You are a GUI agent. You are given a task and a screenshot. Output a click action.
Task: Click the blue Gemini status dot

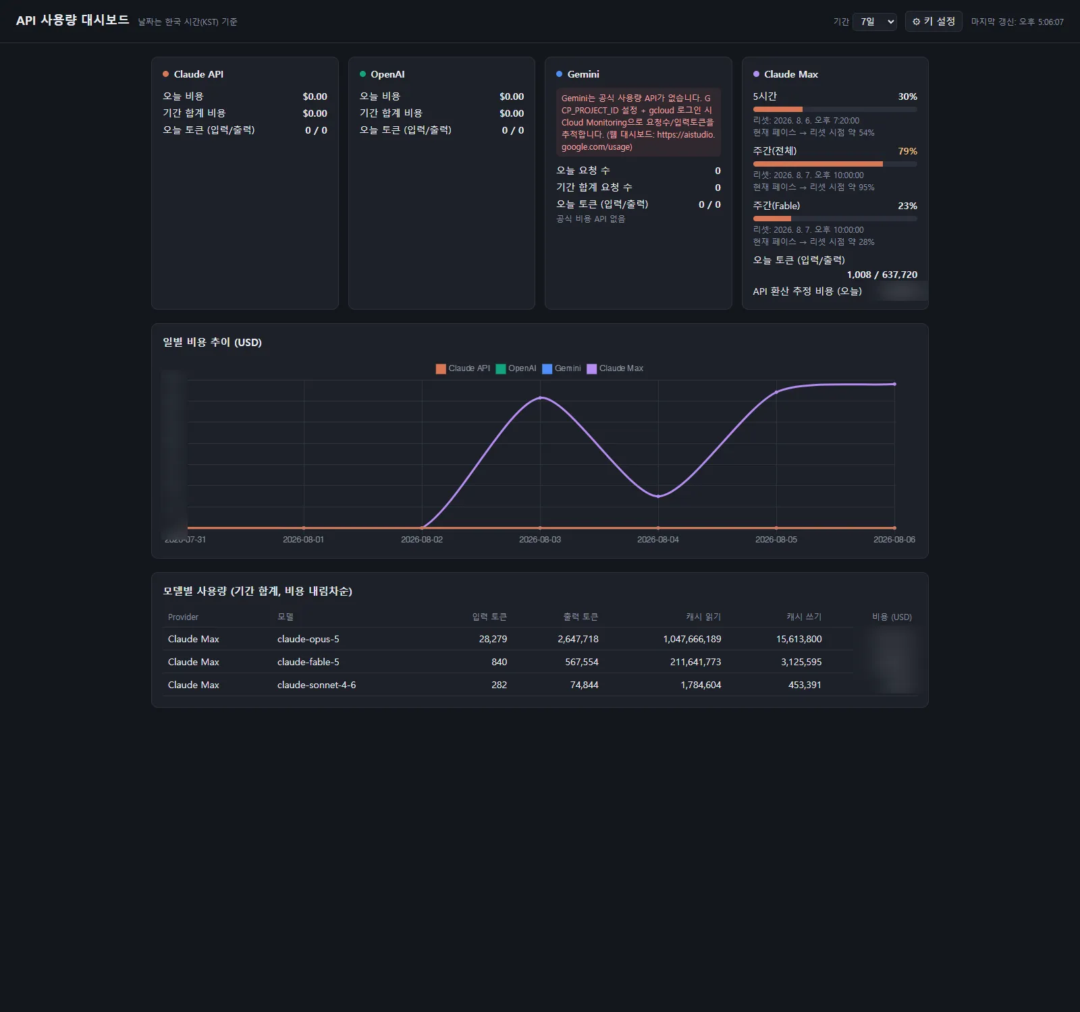[559, 74]
